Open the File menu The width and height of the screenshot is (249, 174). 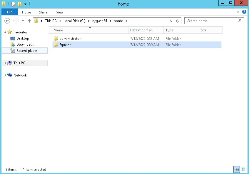(10, 12)
